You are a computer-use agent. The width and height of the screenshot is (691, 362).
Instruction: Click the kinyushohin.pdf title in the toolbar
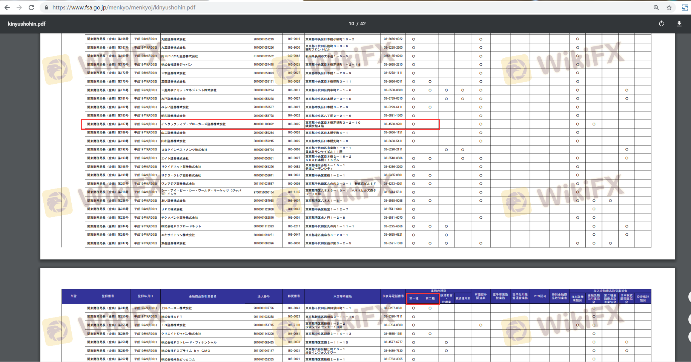pos(26,24)
